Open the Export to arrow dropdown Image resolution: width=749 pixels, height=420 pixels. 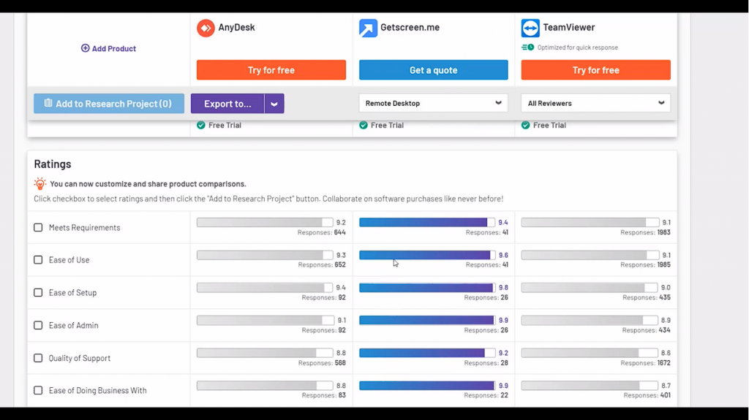pyautogui.click(x=274, y=104)
